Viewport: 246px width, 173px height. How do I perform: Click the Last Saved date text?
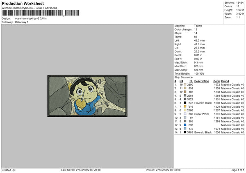81,170
